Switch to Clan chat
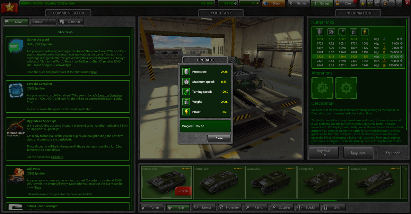 coord(71,21)
